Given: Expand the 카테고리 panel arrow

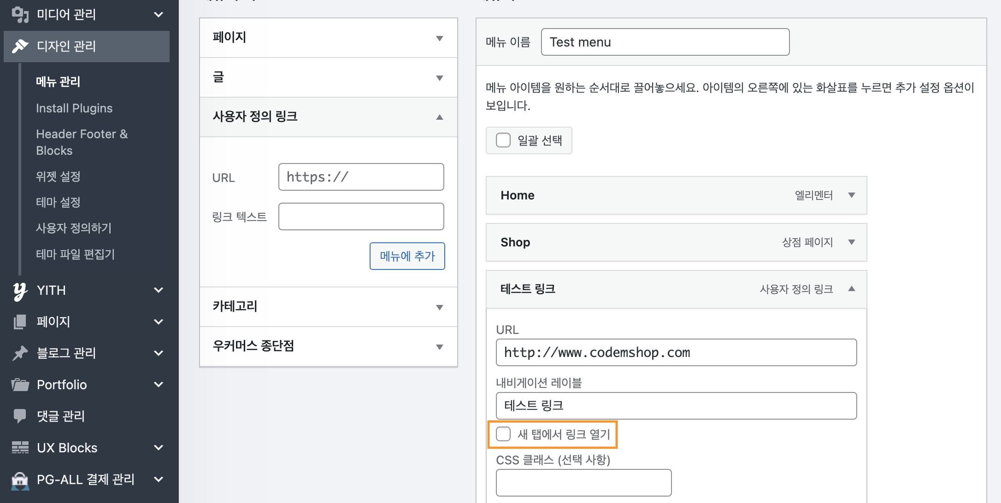Looking at the screenshot, I should tap(440, 307).
